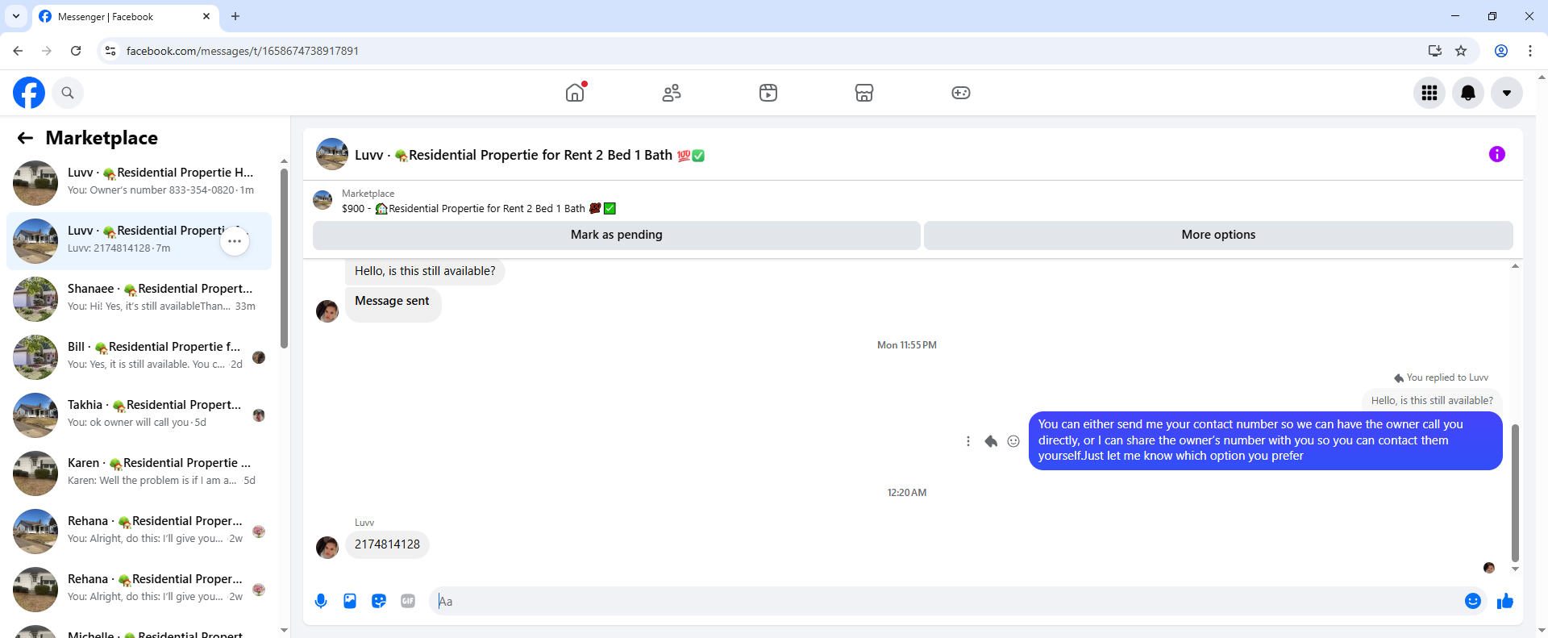The image size is (1548, 638).
Task: Open the nine-dot Facebook menu grid
Action: [x=1429, y=93]
